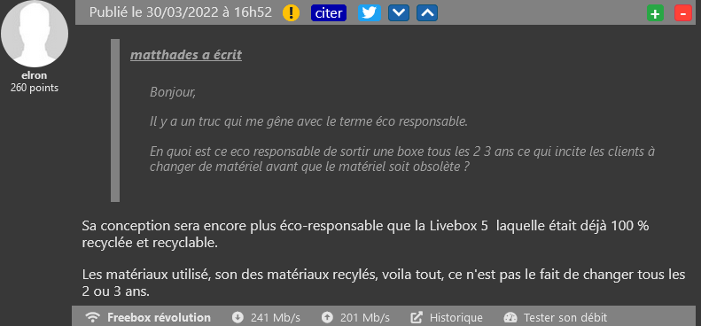
Task: Click the yellow report exclamation icon
Action: tap(291, 13)
